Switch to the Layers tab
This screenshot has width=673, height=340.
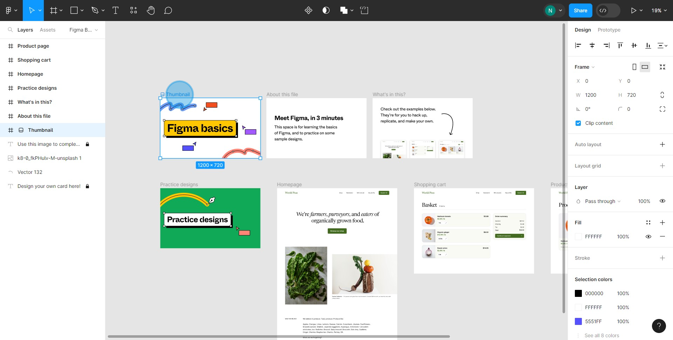[25, 30]
